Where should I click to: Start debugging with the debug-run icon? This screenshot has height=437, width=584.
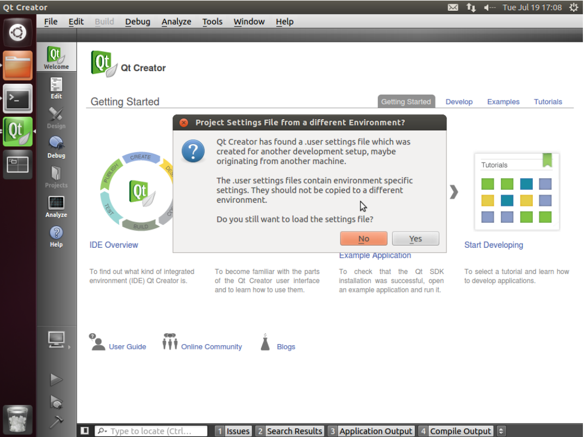(56, 402)
